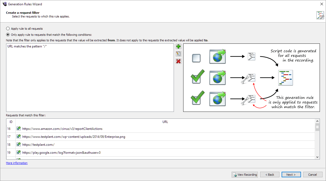
Task: Click the globe icon beside request 16
Action: (18, 128)
